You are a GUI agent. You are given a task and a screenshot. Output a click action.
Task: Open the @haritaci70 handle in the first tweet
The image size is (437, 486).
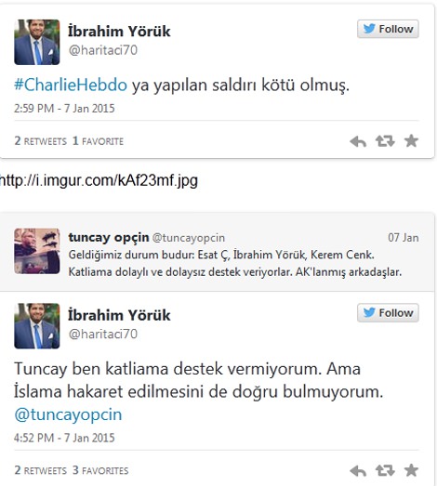[x=103, y=50]
